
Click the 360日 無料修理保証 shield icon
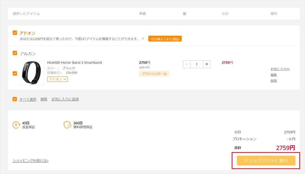click(68, 125)
